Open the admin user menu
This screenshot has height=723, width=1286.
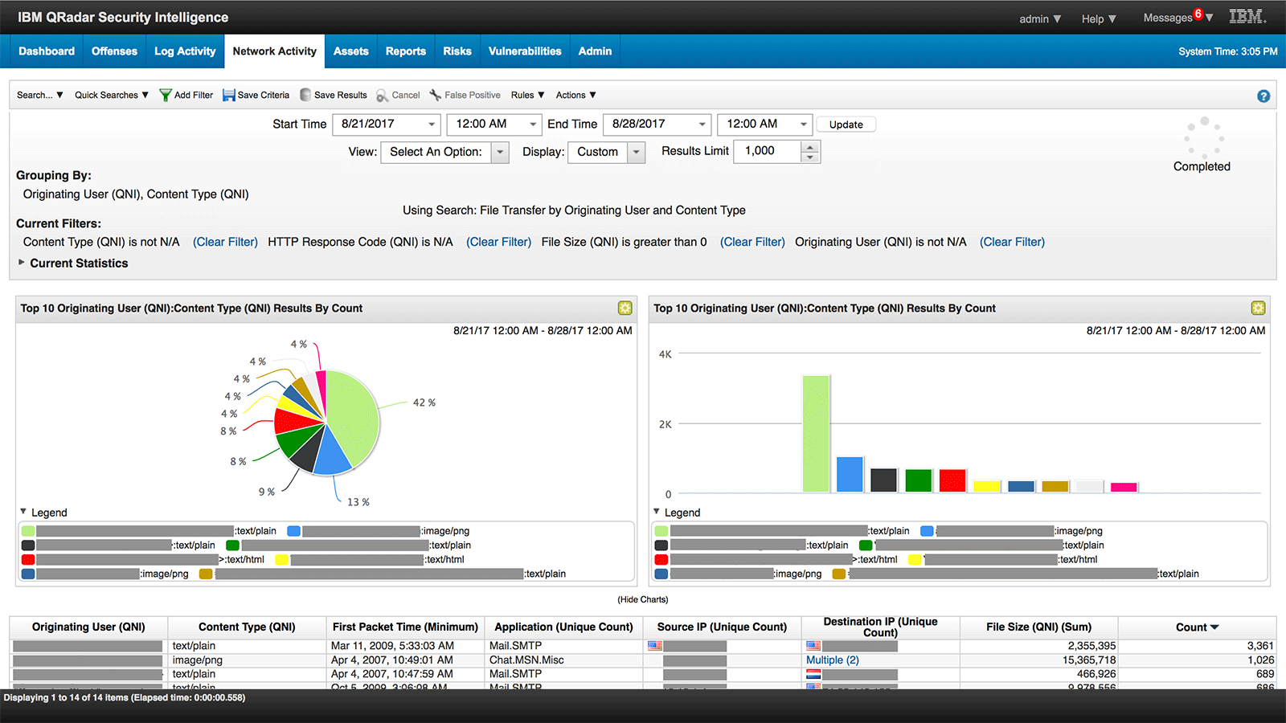(x=1040, y=18)
